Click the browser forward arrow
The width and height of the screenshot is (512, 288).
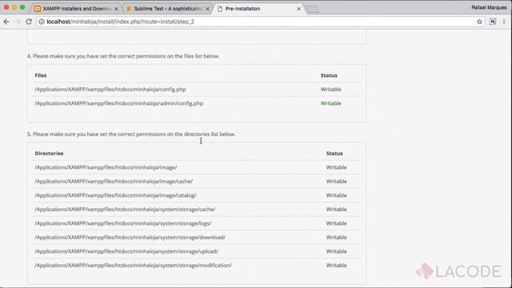click(x=18, y=22)
